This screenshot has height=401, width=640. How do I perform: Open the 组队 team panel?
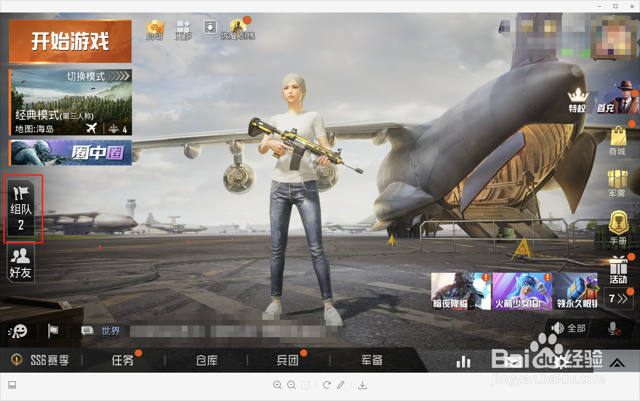21,208
